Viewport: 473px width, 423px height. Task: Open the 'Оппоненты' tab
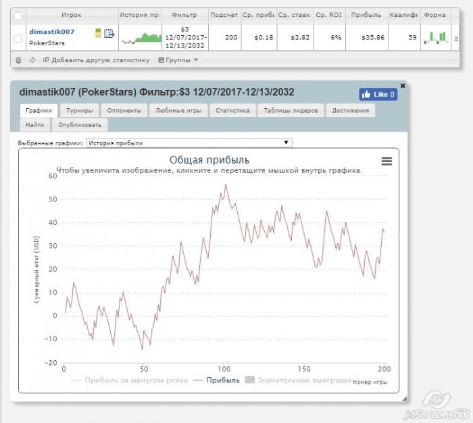pyautogui.click(x=124, y=110)
